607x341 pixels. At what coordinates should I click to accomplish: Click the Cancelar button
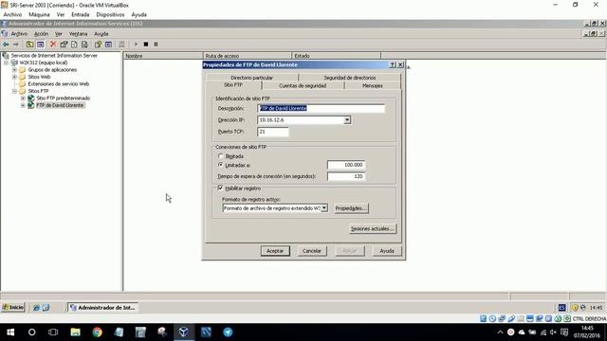pyautogui.click(x=312, y=251)
